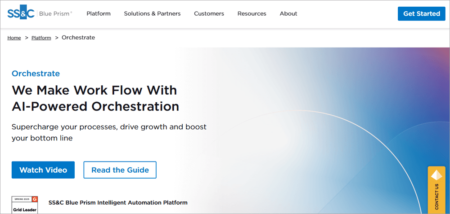Open the Platform navigation menu
The width and height of the screenshot is (450, 214).
pyautogui.click(x=99, y=13)
